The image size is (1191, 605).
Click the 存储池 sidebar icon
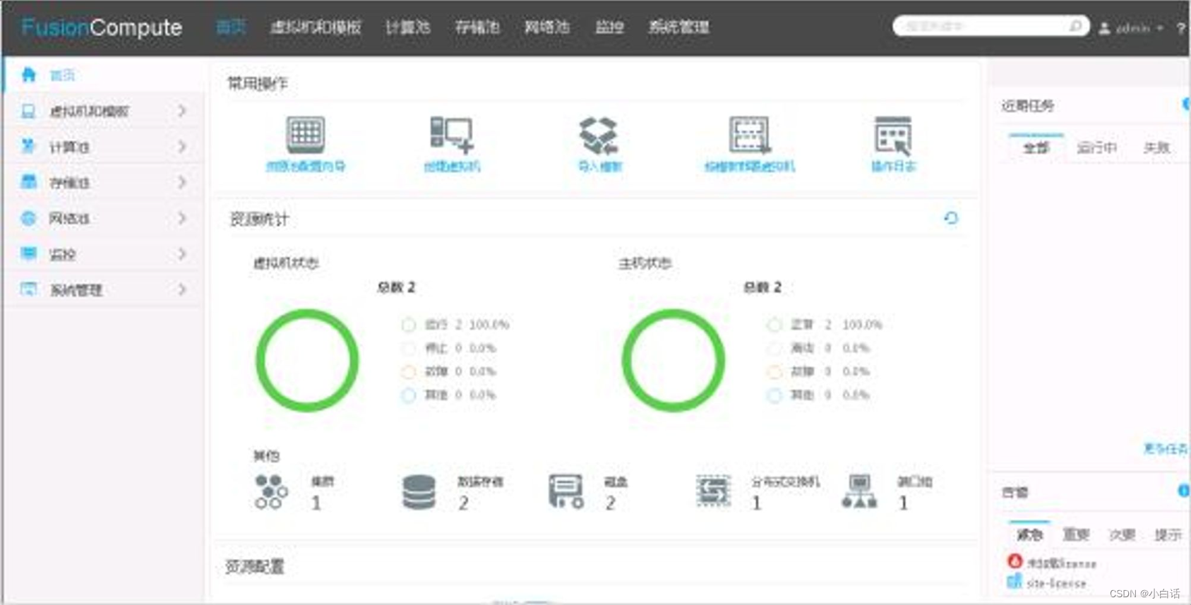point(28,181)
